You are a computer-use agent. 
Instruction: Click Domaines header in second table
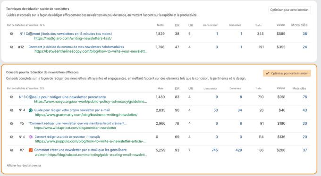pos(235,88)
